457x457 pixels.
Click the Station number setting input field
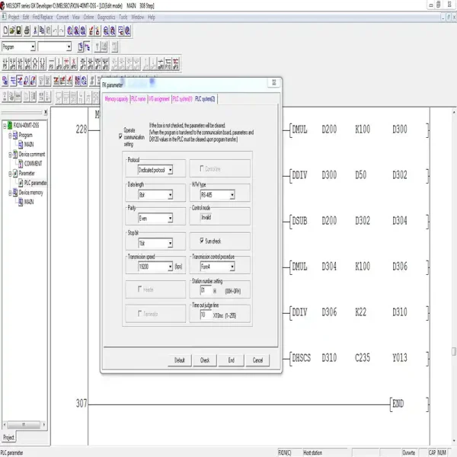pos(205,291)
